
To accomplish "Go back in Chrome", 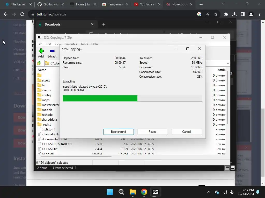I will [6, 14].
